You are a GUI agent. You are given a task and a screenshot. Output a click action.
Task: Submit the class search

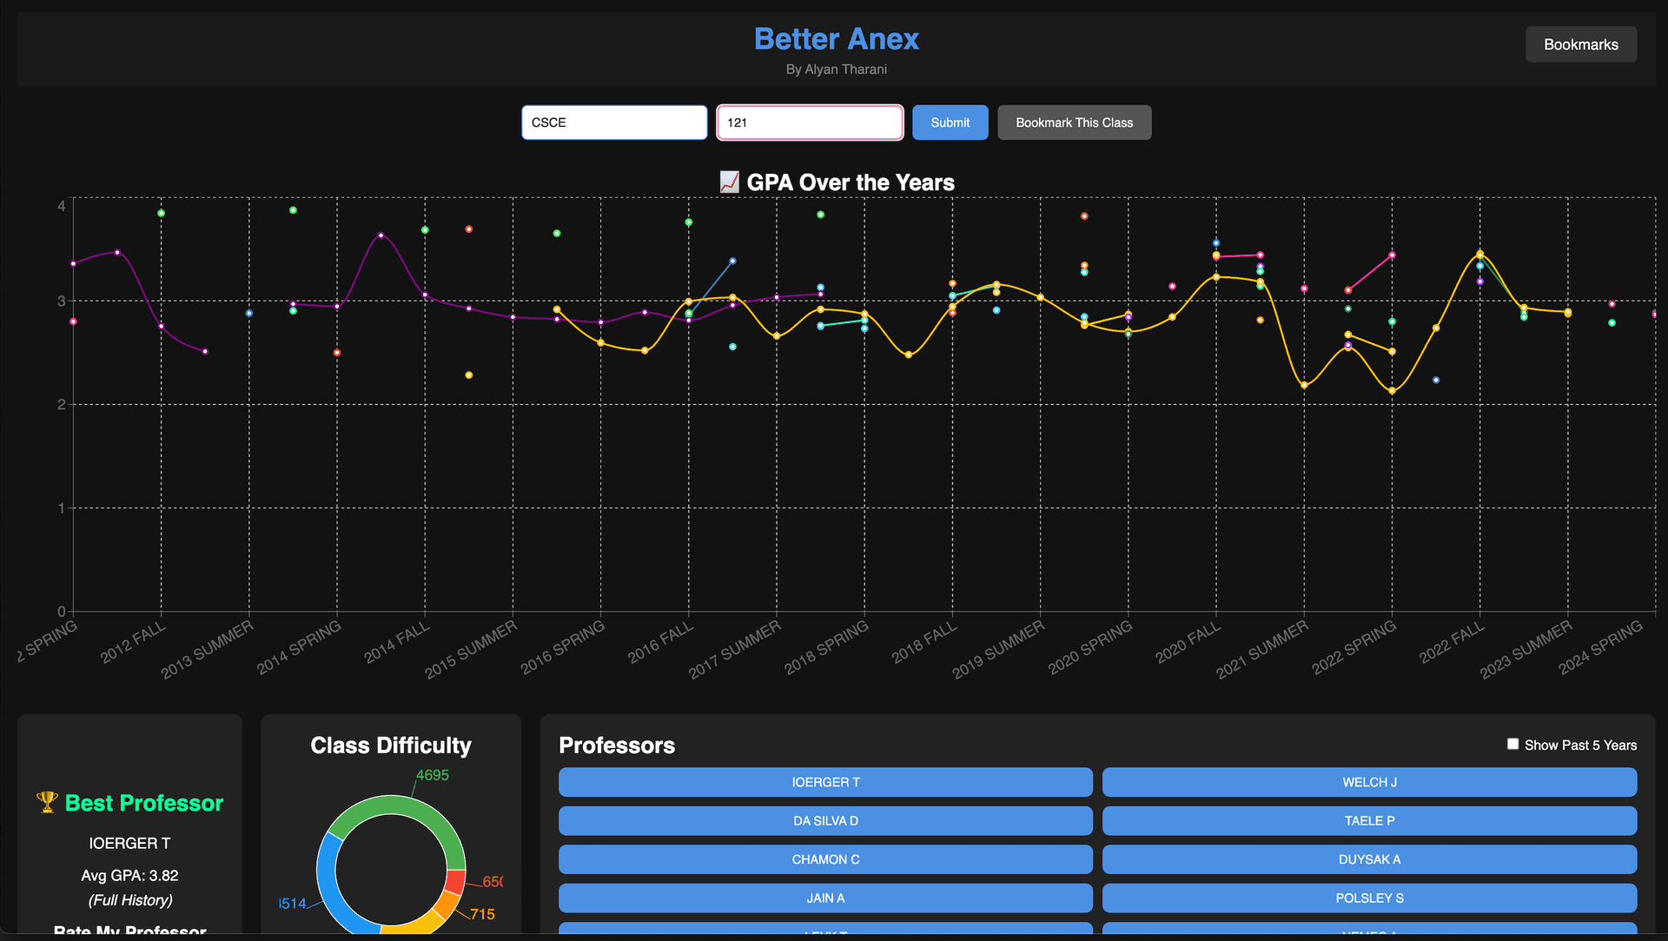950,123
